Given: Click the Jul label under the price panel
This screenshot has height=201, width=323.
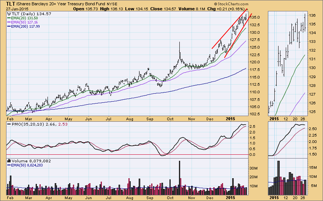Looking at the screenshot, I should point(109,119).
